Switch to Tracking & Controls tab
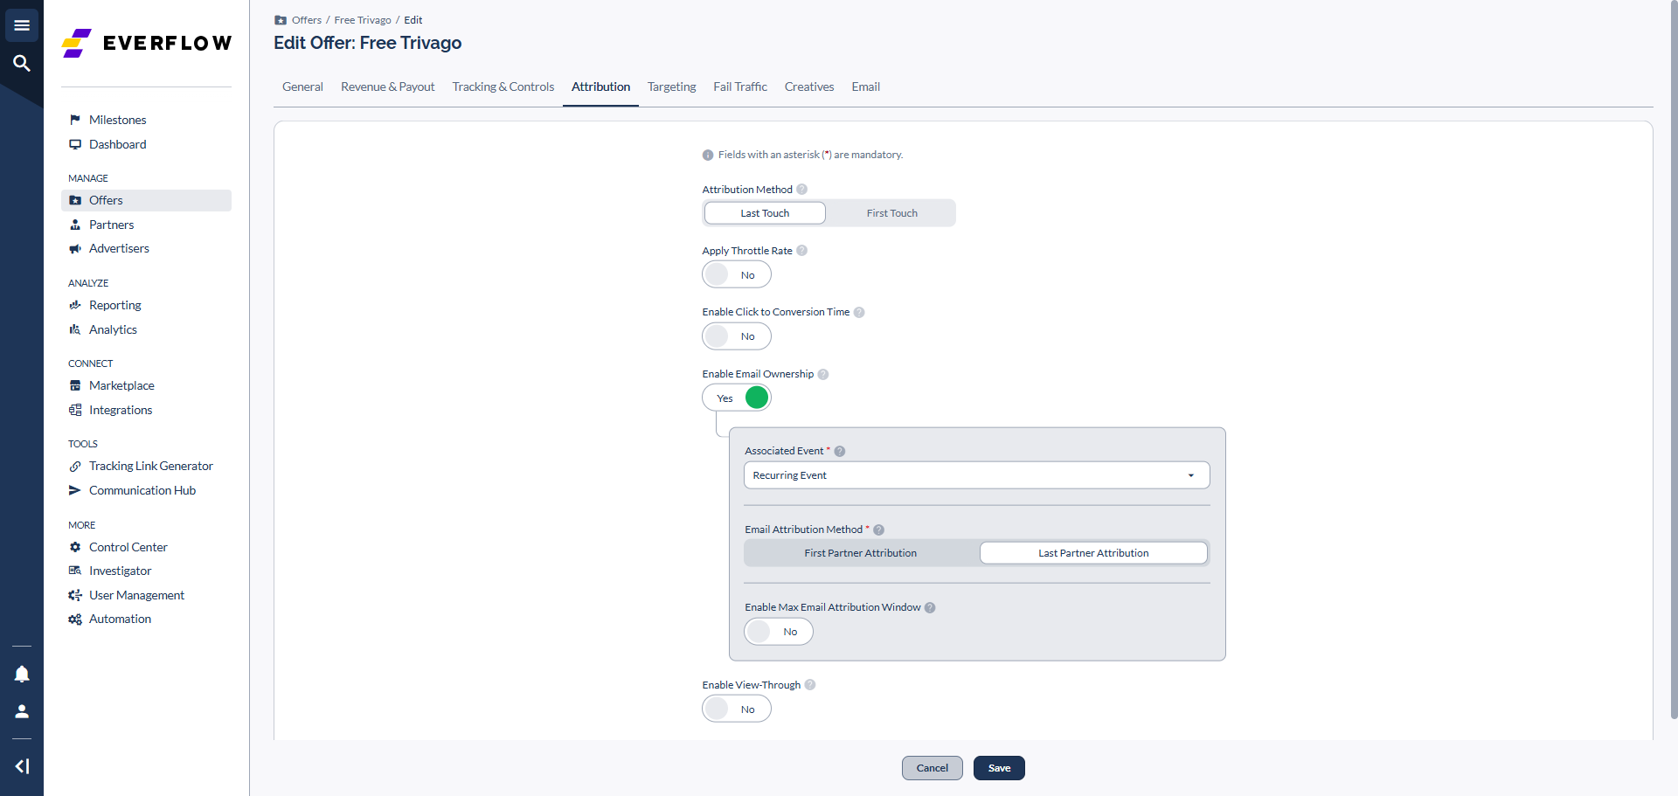This screenshot has width=1678, height=796. point(503,87)
